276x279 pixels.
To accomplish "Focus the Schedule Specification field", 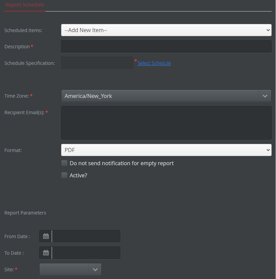I will pyautogui.click(x=97, y=63).
